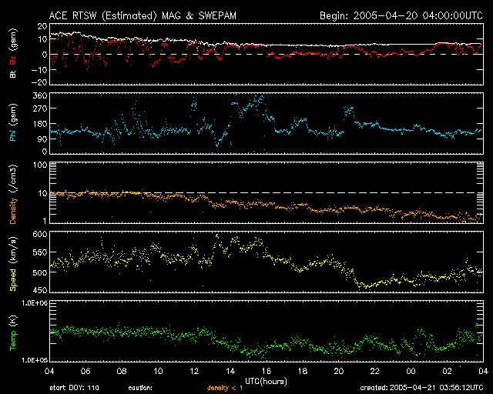Click the '100' tick on the Density axis
Screen dimensions: 493x394
pos(40,165)
